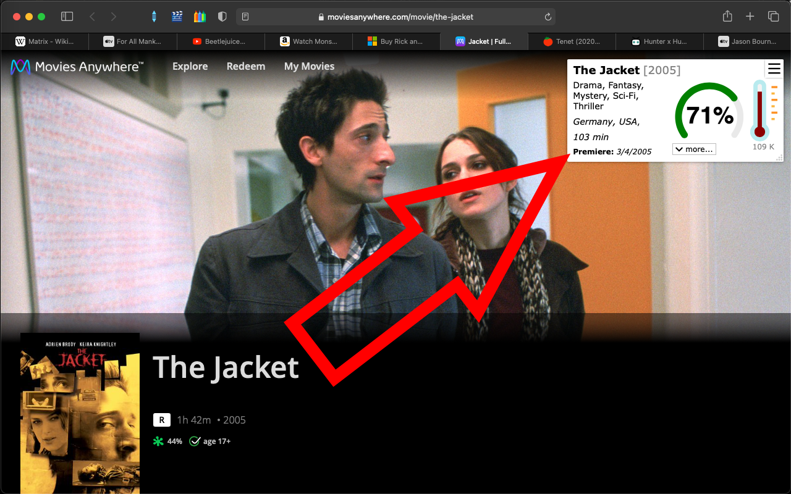791x494 pixels.
Task: Click The Jacket poster thumbnail
Action: point(80,413)
